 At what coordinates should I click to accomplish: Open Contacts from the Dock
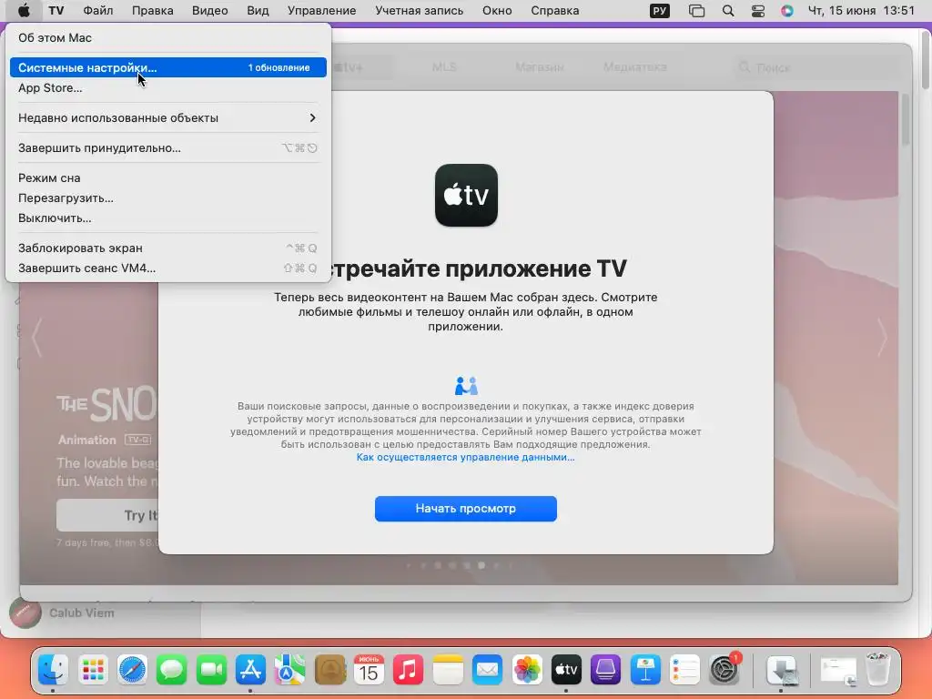pyautogui.click(x=329, y=670)
